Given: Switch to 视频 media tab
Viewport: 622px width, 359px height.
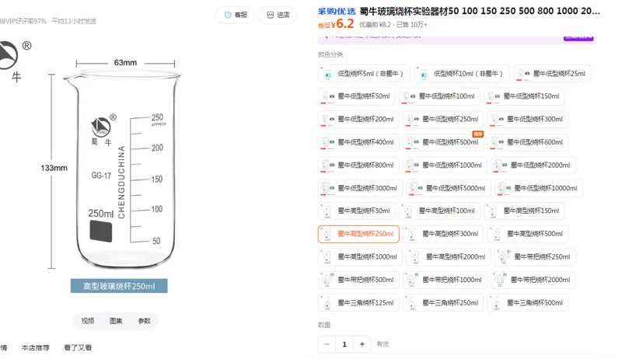Looking at the screenshot, I should pyautogui.click(x=88, y=321).
